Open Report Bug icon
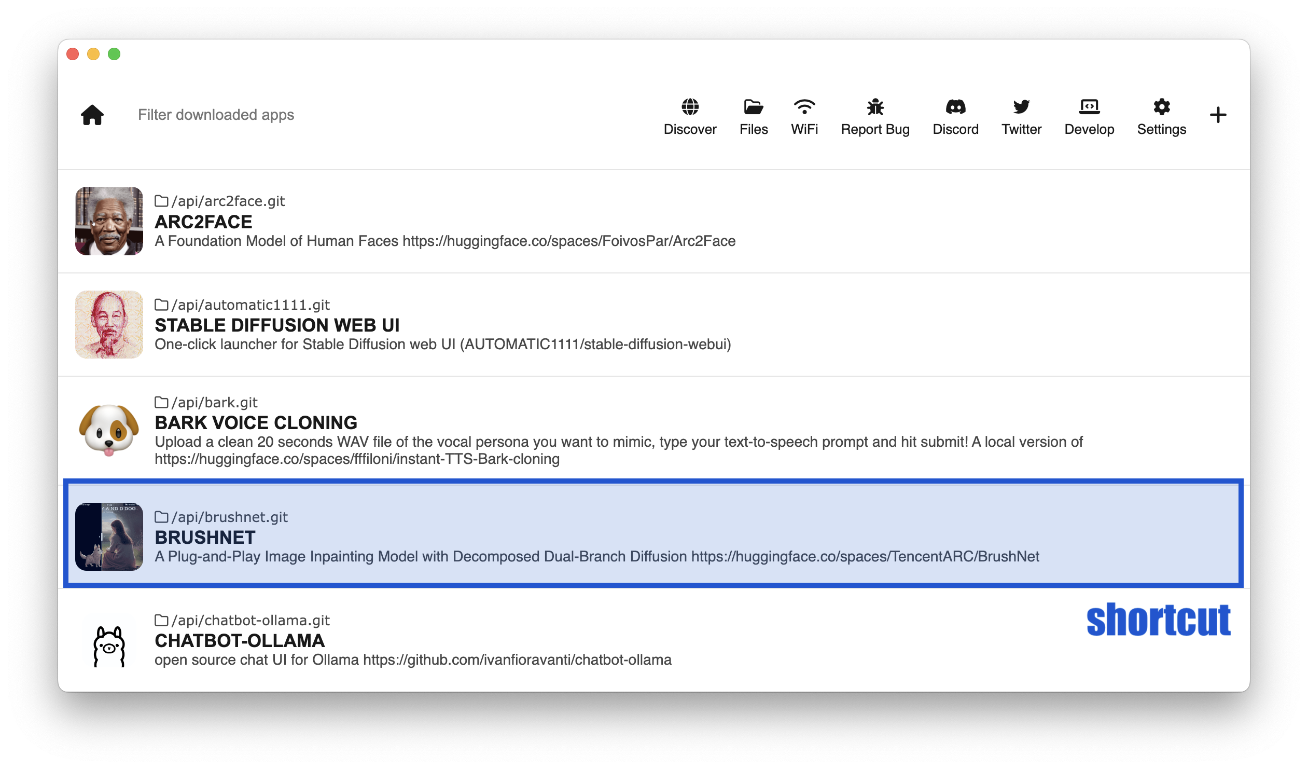This screenshot has height=769, width=1308. click(x=875, y=107)
